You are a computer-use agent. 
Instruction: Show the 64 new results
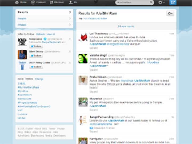coord(126,26)
